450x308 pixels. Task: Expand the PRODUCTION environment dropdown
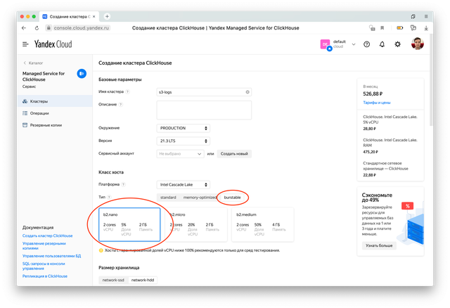tap(183, 128)
